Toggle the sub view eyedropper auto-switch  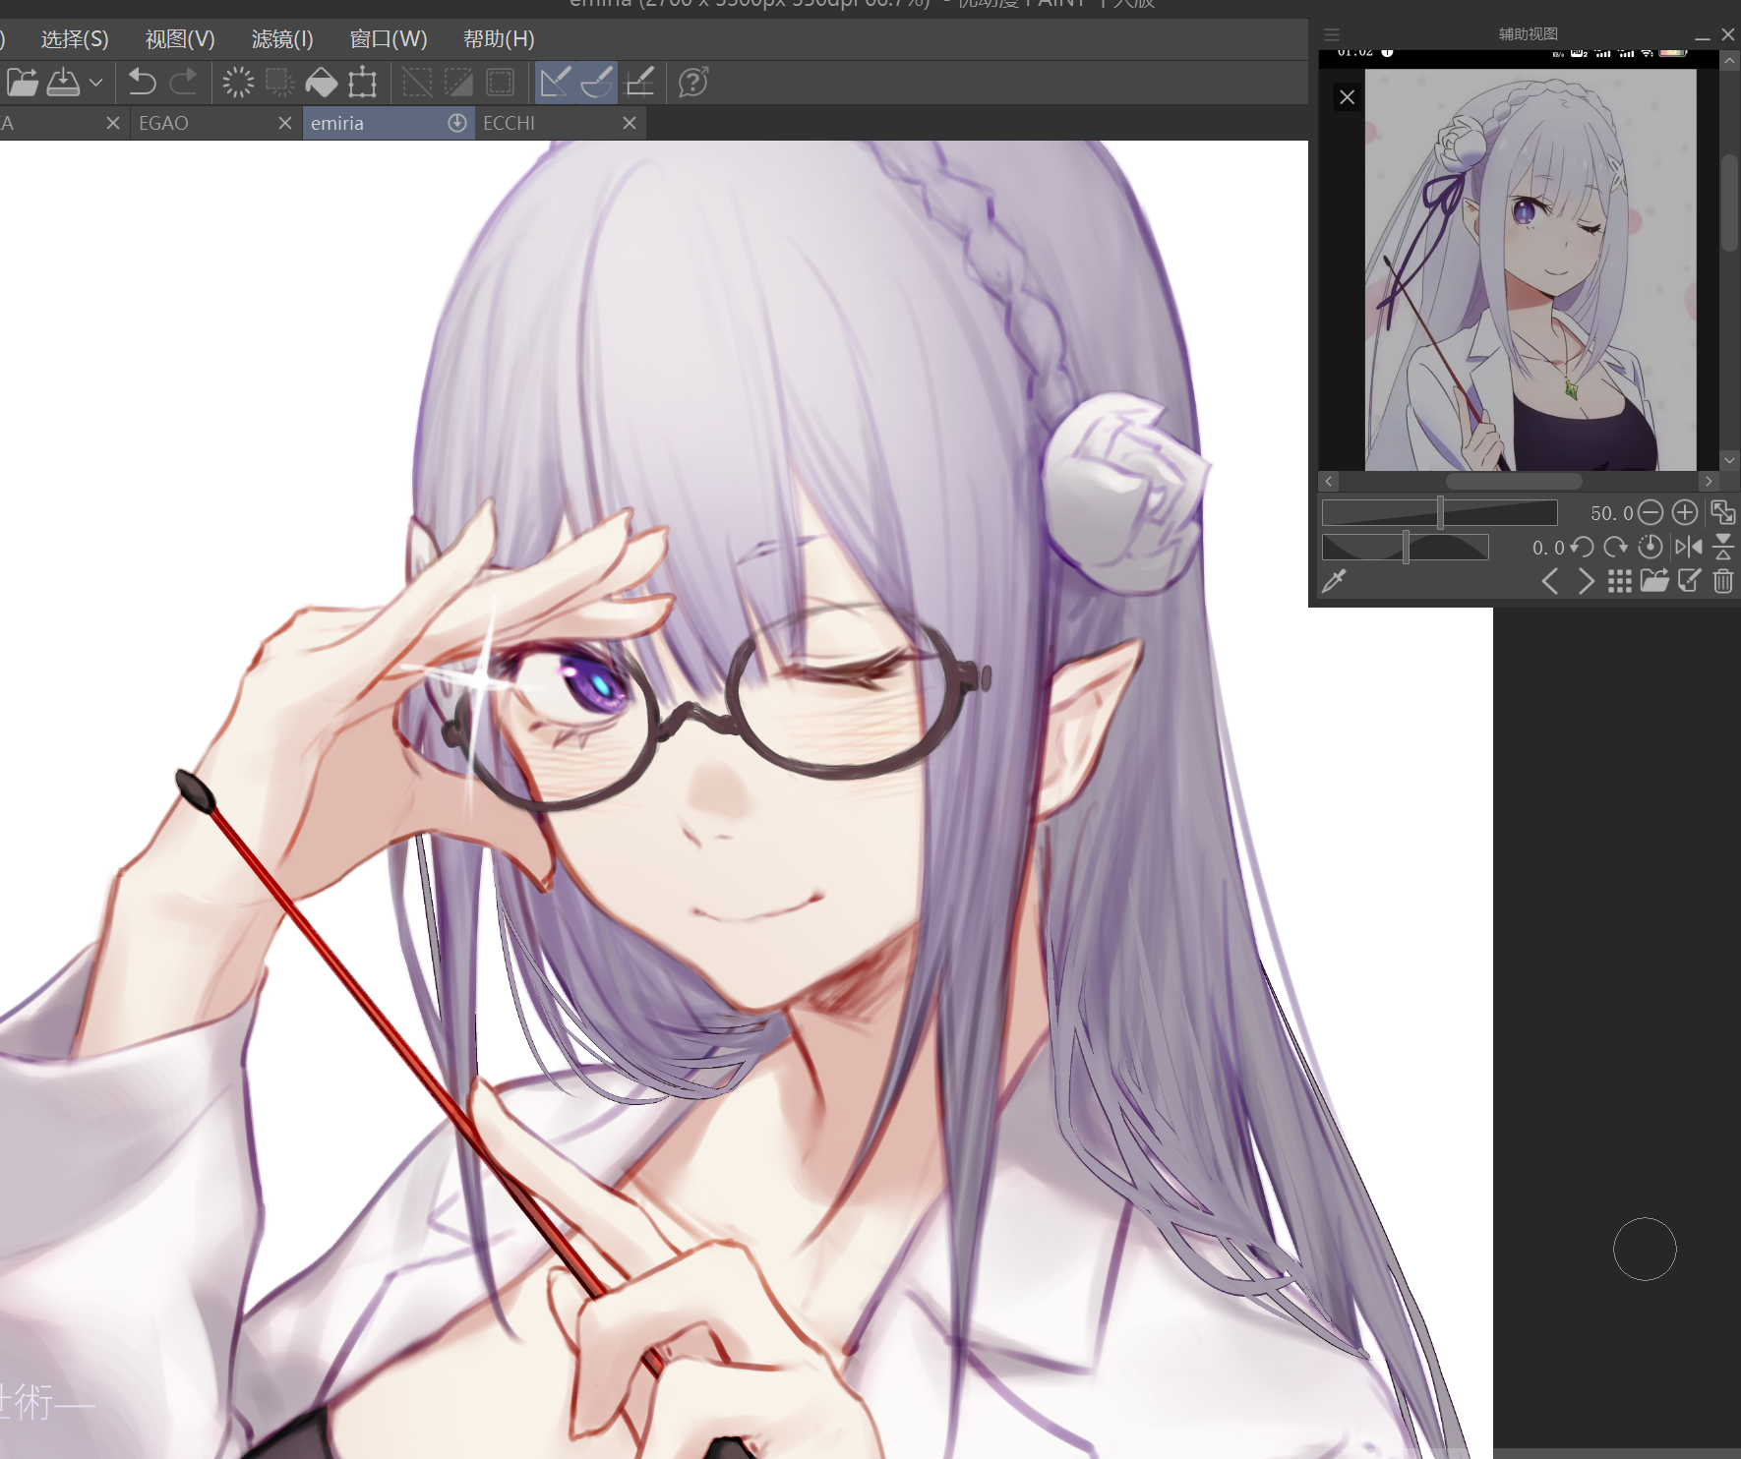1334,581
